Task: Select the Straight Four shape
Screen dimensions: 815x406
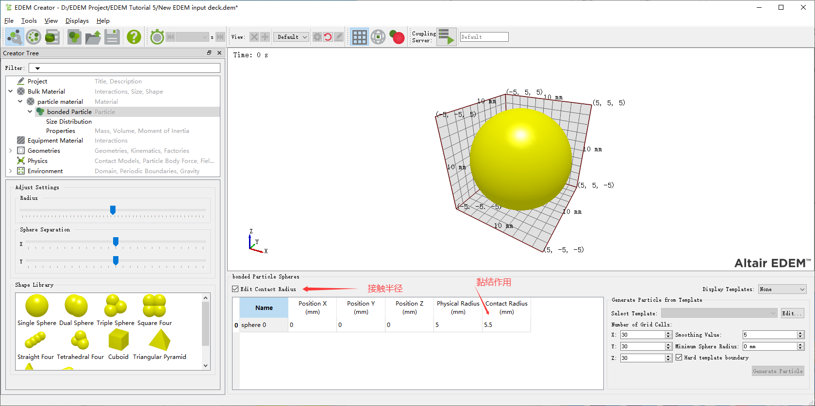Action: coord(35,345)
